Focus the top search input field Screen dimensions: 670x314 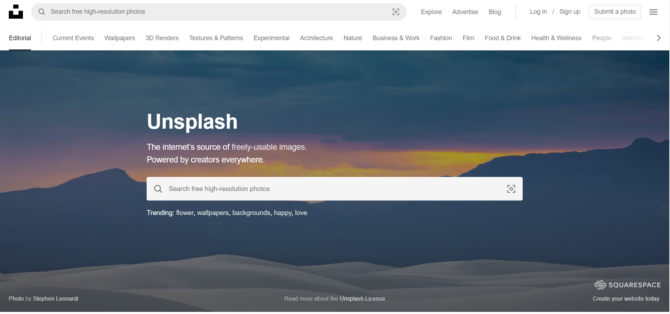coord(219,12)
